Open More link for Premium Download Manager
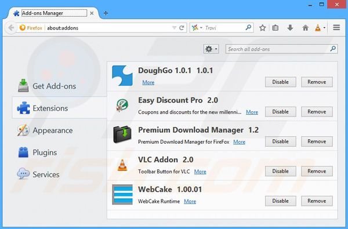The width and height of the screenshot is (348, 229). coord(239,142)
